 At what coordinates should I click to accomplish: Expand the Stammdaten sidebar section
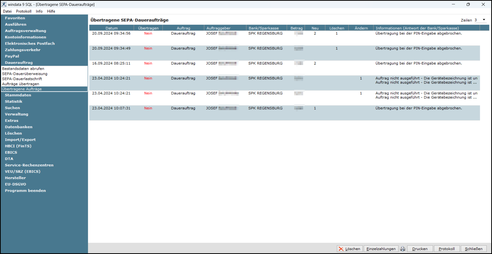tap(18, 95)
